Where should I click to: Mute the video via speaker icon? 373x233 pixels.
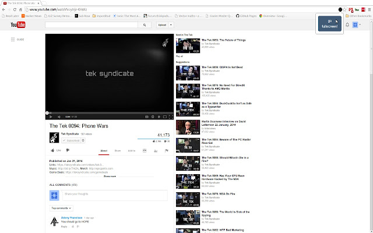59,116
